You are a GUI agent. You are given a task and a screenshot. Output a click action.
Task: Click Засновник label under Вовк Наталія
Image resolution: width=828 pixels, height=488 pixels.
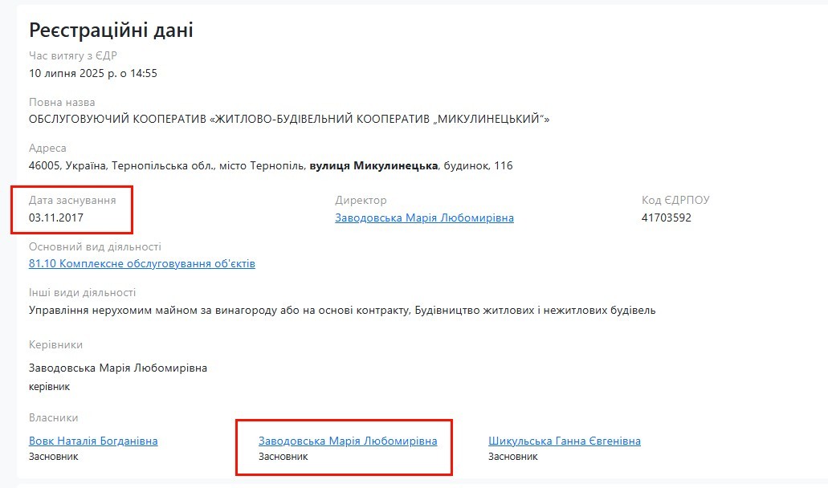coord(53,457)
